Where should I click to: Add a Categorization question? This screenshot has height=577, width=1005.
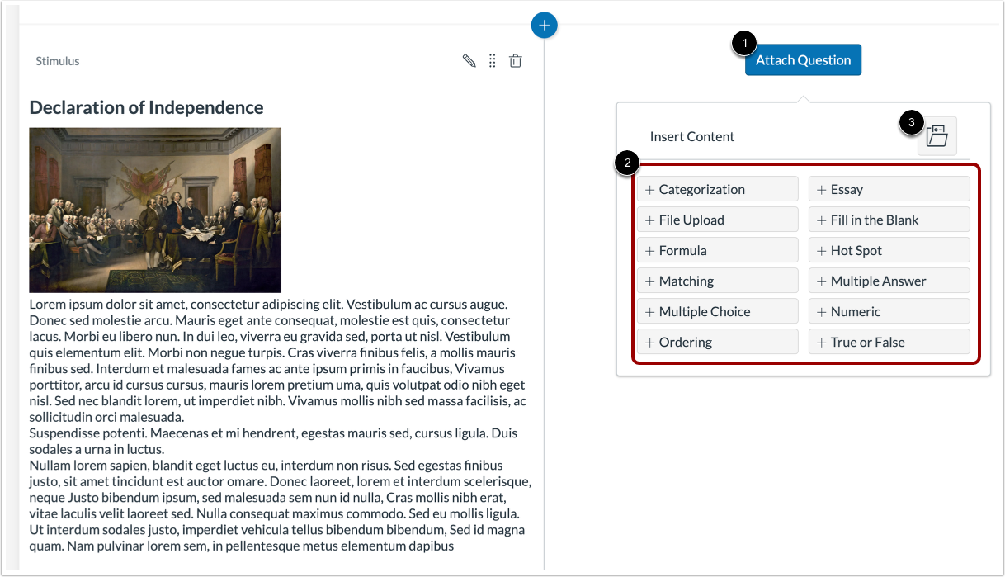(718, 189)
